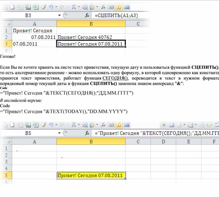The height and width of the screenshot is (197, 219).
Task: Click the small fx toolbar icon in the B3 spreadsheet toolbar
Action: point(103,7)
